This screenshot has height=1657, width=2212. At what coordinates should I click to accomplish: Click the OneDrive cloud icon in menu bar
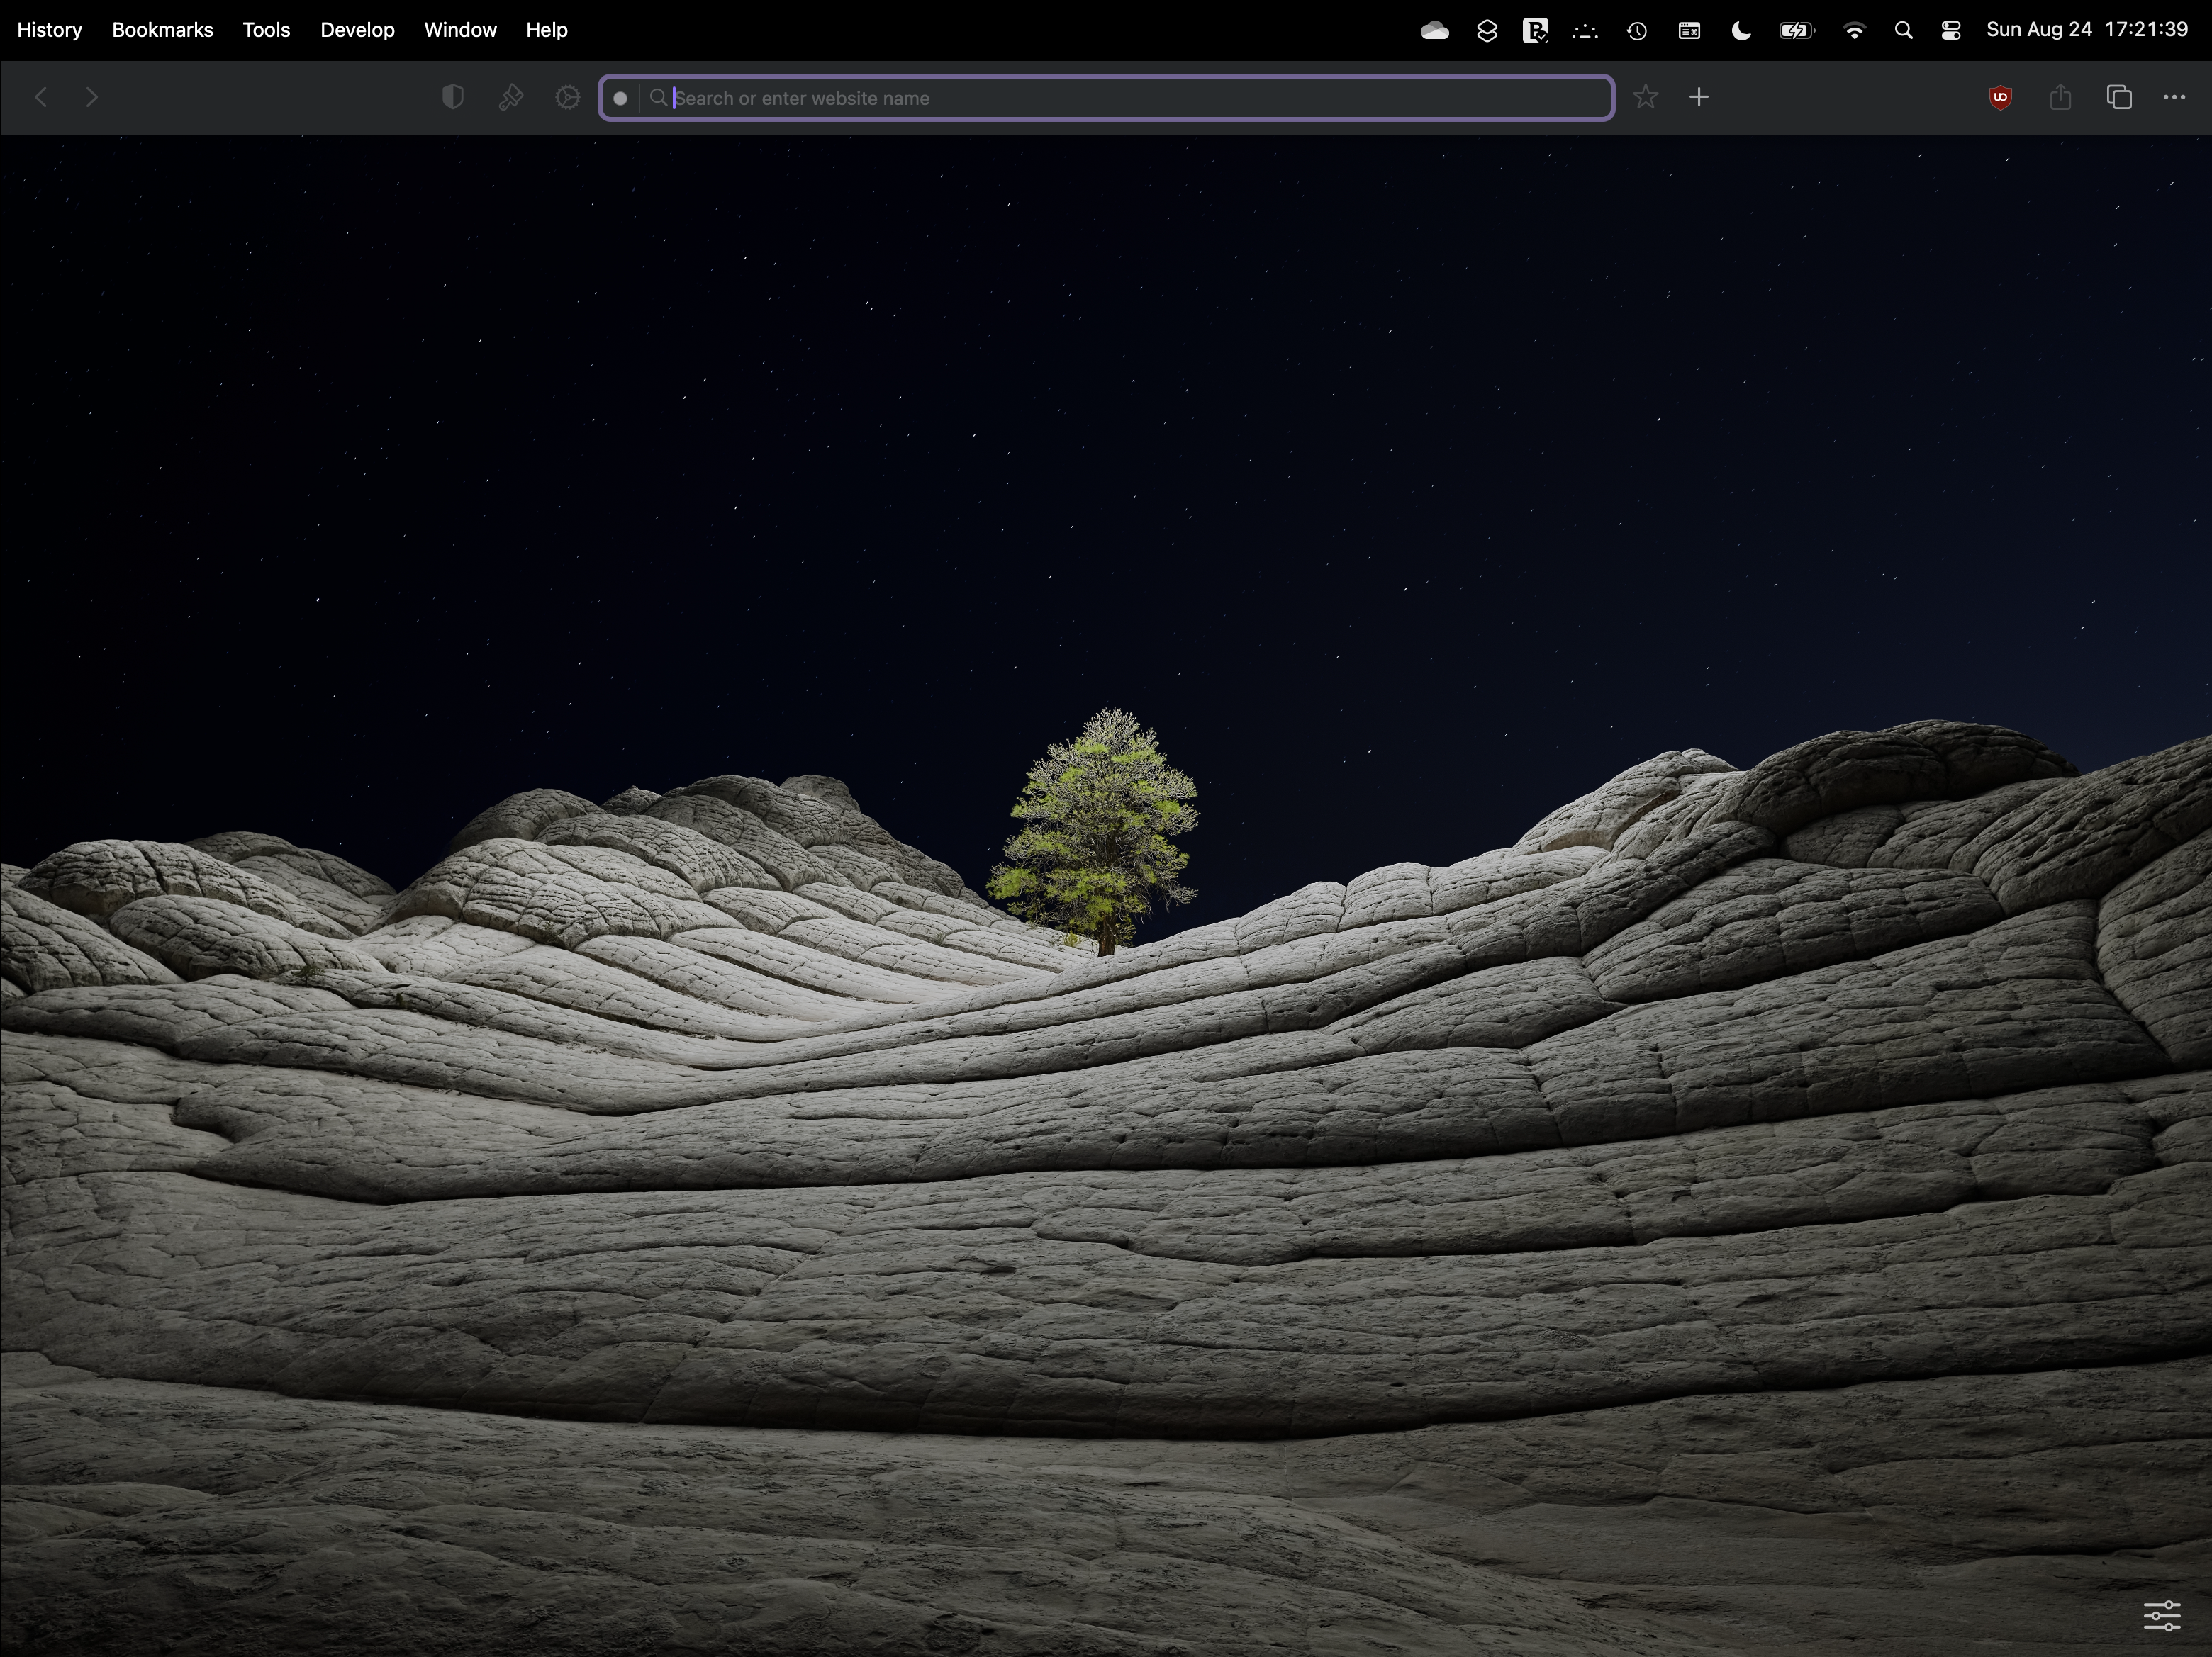[x=1435, y=30]
